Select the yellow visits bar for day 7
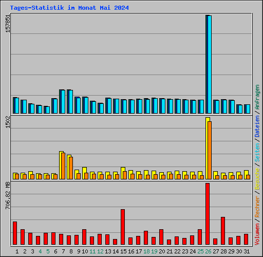This screenshot has height=257, width=263. (x=61, y=165)
